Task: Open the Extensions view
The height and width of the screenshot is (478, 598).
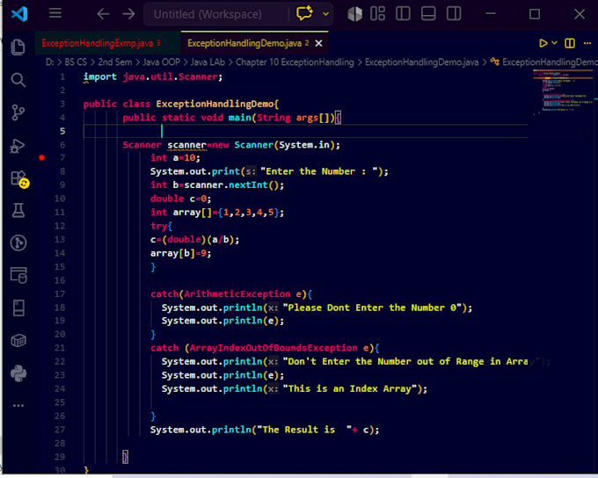Action: (x=19, y=178)
